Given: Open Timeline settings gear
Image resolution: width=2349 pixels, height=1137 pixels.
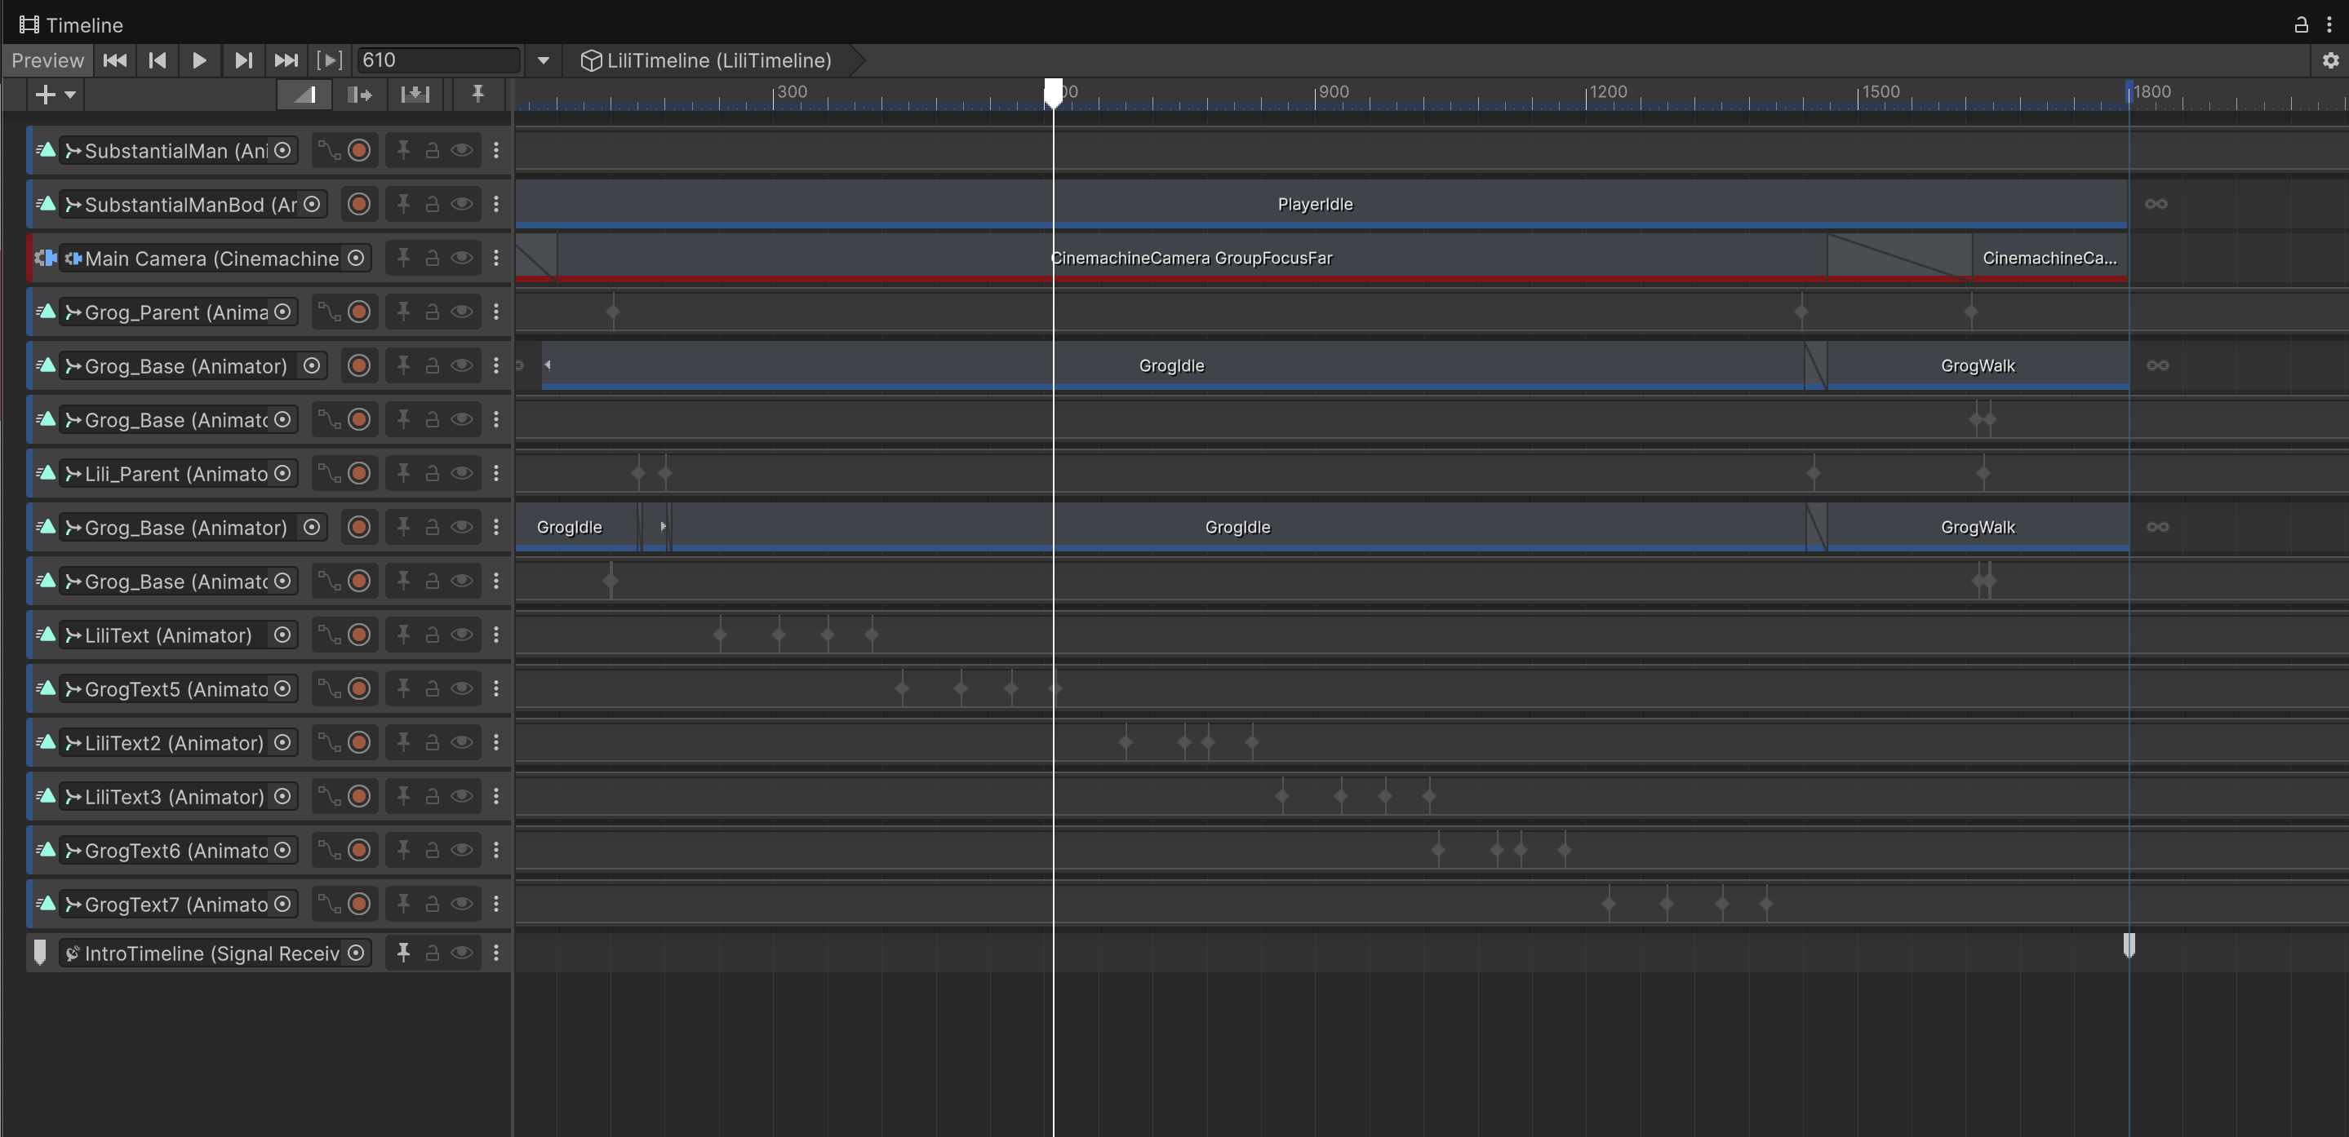Looking at the screenshot, I should click(x=2330, y=60).
